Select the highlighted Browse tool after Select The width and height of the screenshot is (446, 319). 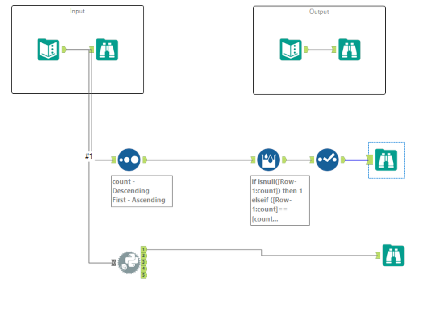(x=386, y=159)
